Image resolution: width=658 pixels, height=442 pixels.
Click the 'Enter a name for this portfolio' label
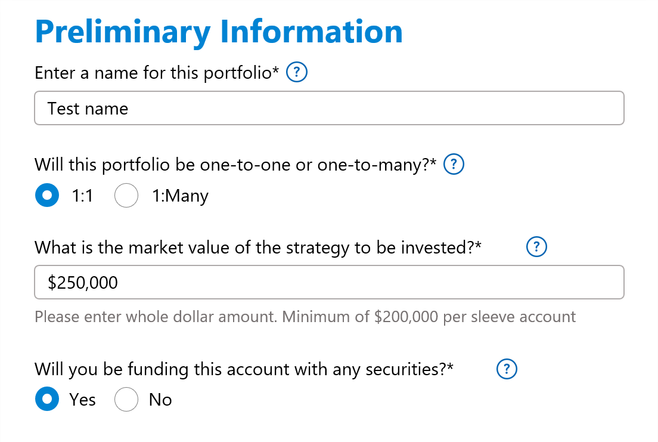click(x=157, y=73)
